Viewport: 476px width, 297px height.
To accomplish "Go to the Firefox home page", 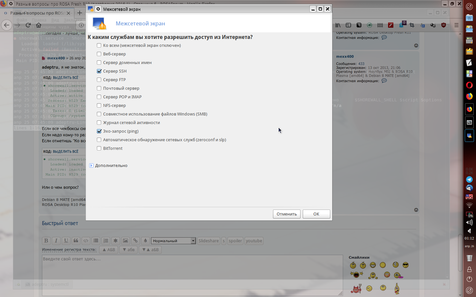I will click(39, 25).
